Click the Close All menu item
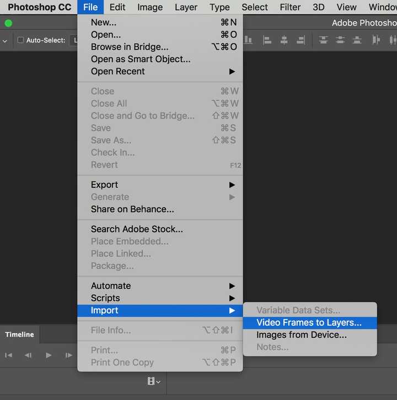 point(160,104)
